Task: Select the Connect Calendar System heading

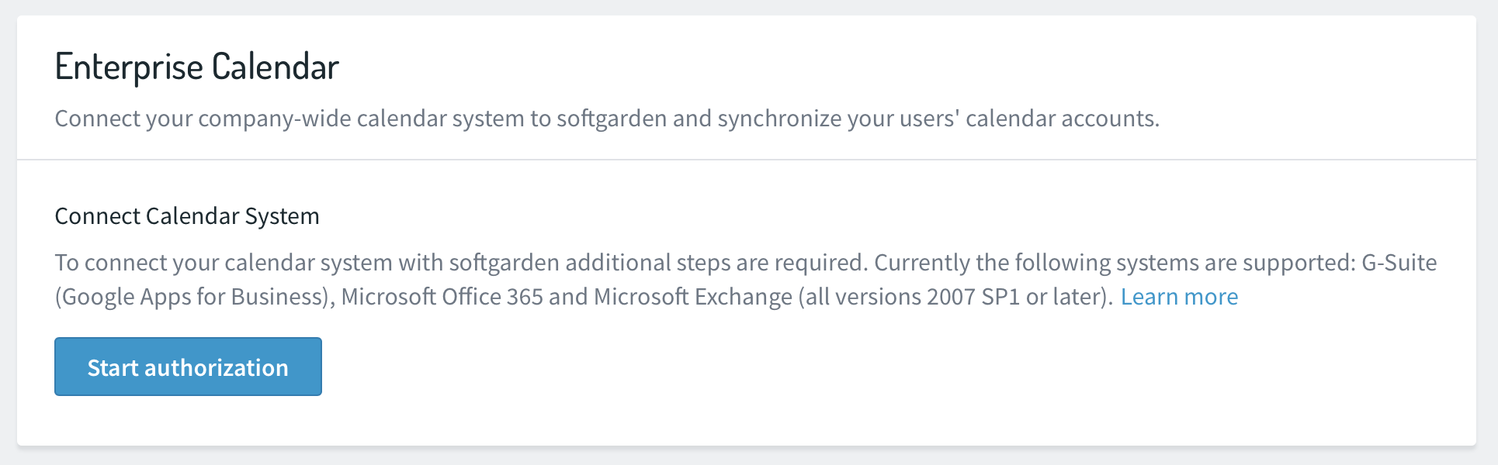Action: click(187, 216)
